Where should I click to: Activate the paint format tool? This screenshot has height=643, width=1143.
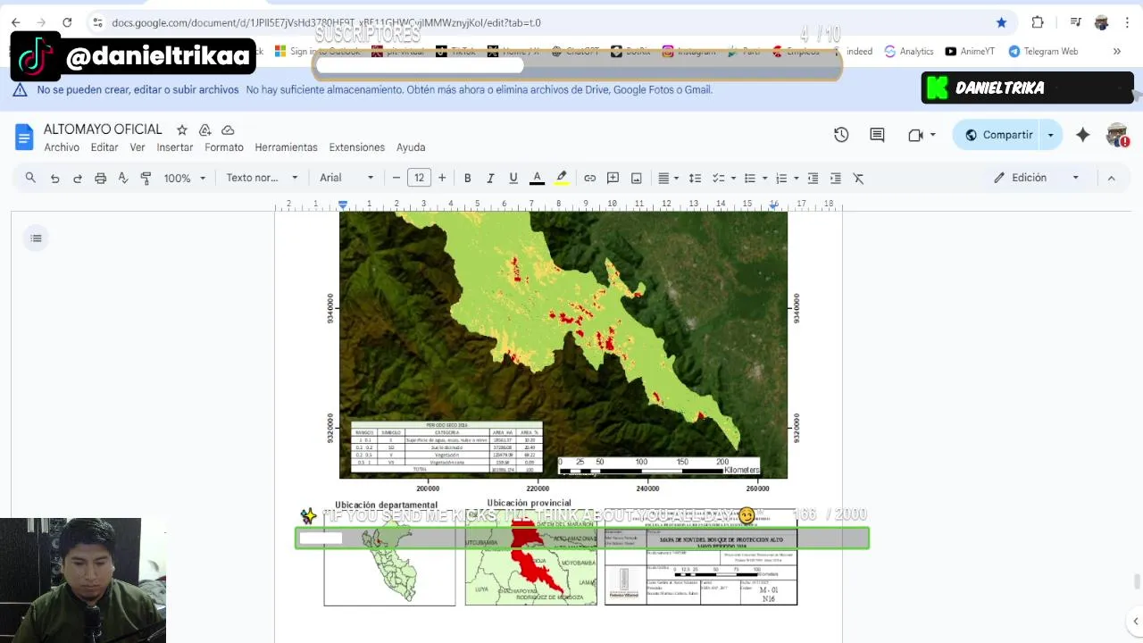point(146,178)
